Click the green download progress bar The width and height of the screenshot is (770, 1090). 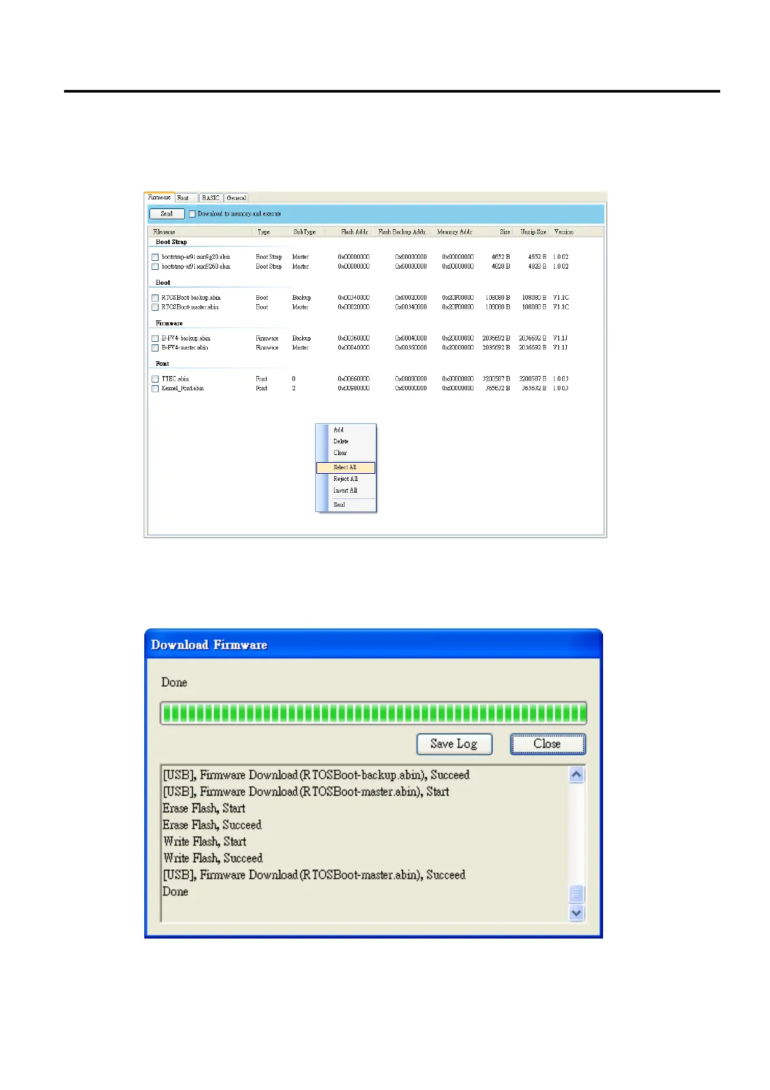coord(373,713)
